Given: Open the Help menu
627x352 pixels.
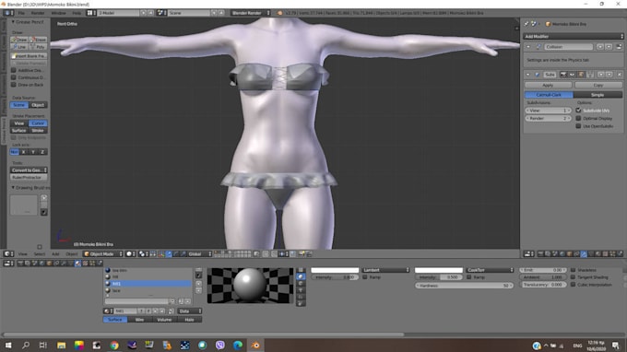Looking at the screenshot, I should click(77, 13).
